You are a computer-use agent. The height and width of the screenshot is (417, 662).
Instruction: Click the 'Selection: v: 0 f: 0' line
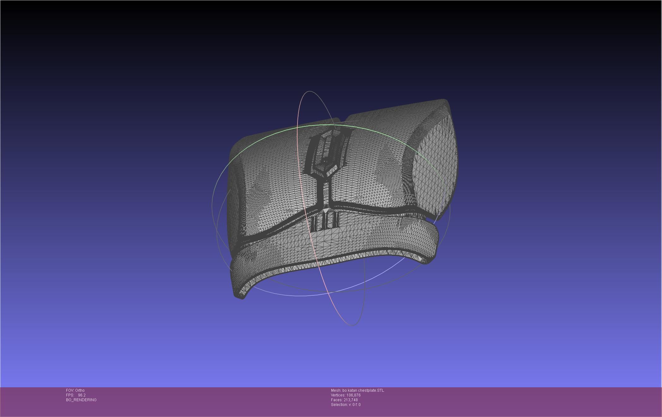pos(346,405)
